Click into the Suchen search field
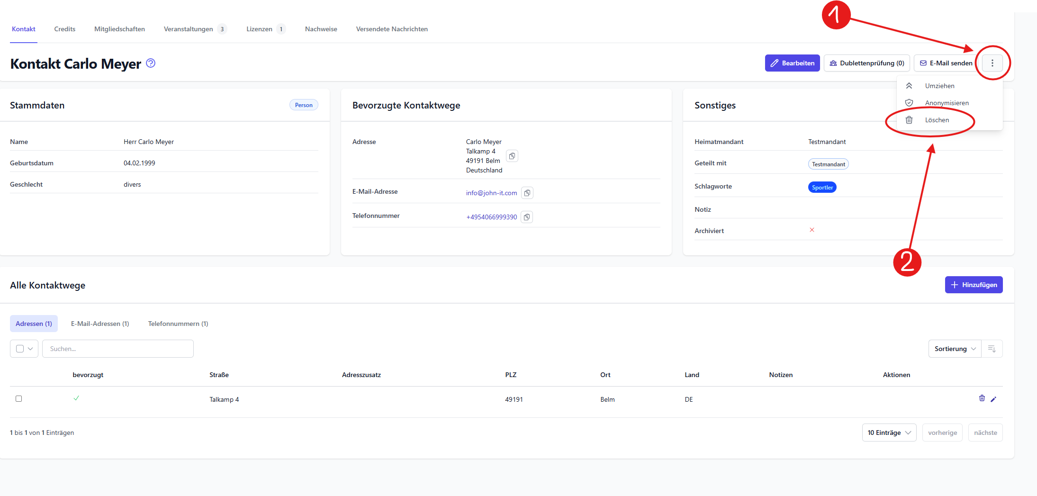 [x=118, y=349]
